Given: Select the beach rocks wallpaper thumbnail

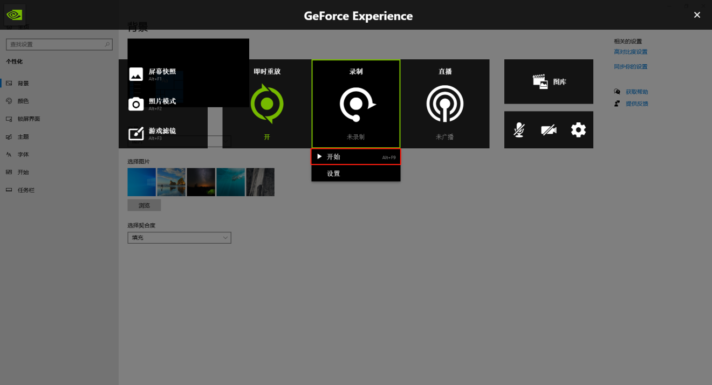Looking at the screenshot, I should pyautogui.click(x=172, y=182).
